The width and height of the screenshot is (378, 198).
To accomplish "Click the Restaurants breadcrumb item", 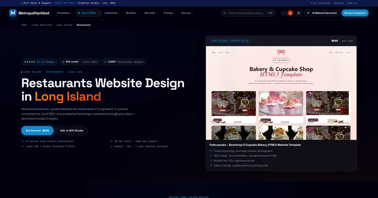I will tap(83, 25).
